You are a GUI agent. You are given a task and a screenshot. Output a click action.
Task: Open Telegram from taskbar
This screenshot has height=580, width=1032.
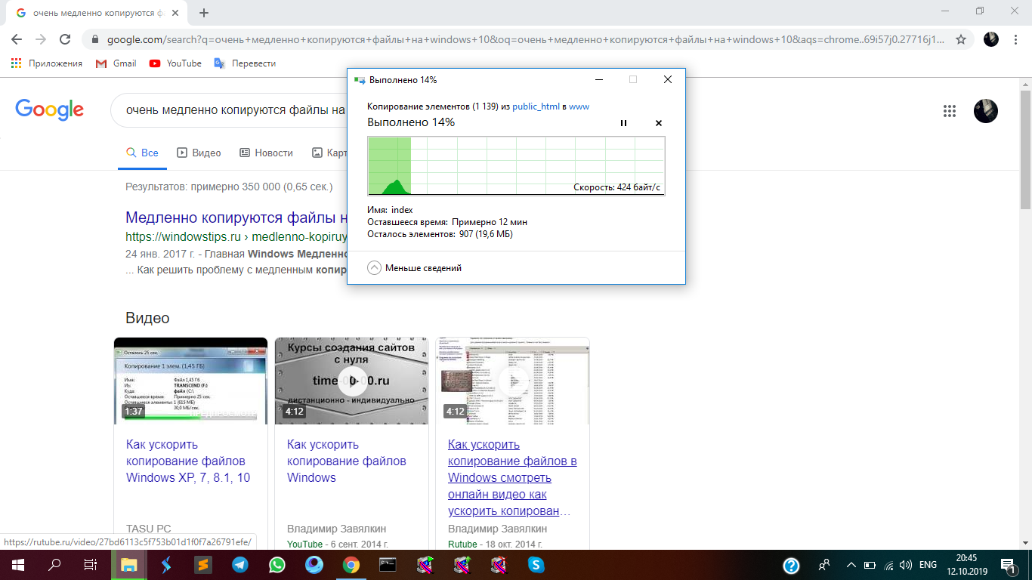(239, 565)
